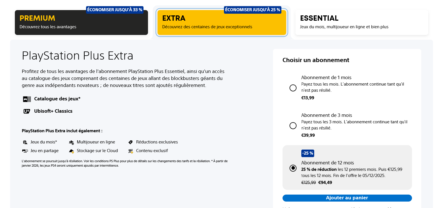Select the Abonnement de 1 mois radio button

click(293, 88)
